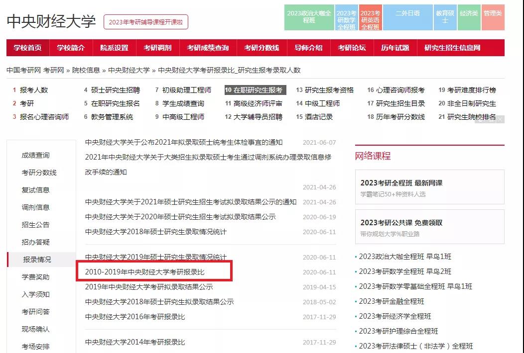Open 2023考研金融全程班 course link
Viewport: 524px width, 353px height.
coord(391,301)
